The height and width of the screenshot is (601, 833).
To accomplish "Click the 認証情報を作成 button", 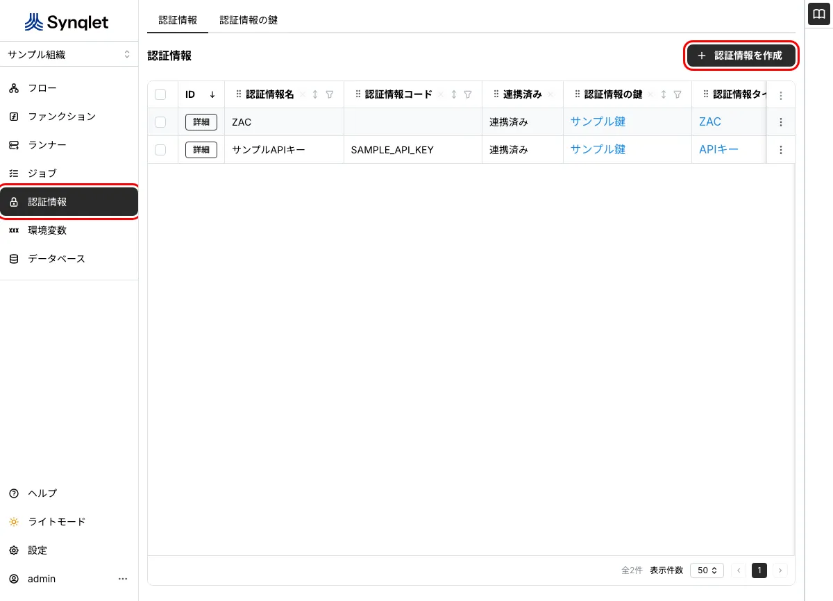I will tap(741, 56).
